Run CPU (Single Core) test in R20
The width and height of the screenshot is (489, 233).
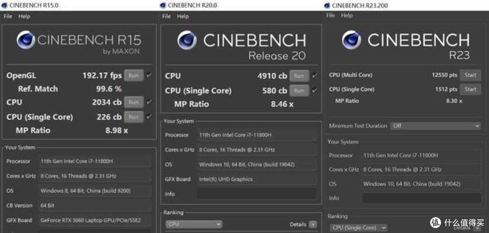click(x=299, y=90)
